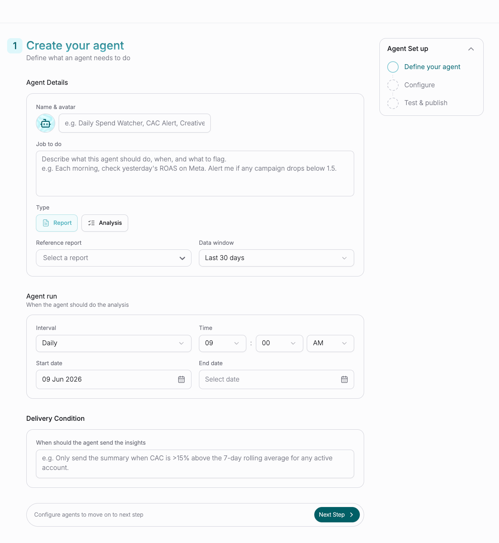Viewport: 499px width, 543px height.
Task: Open the End date calendar icon
Action: click(344, 379)
